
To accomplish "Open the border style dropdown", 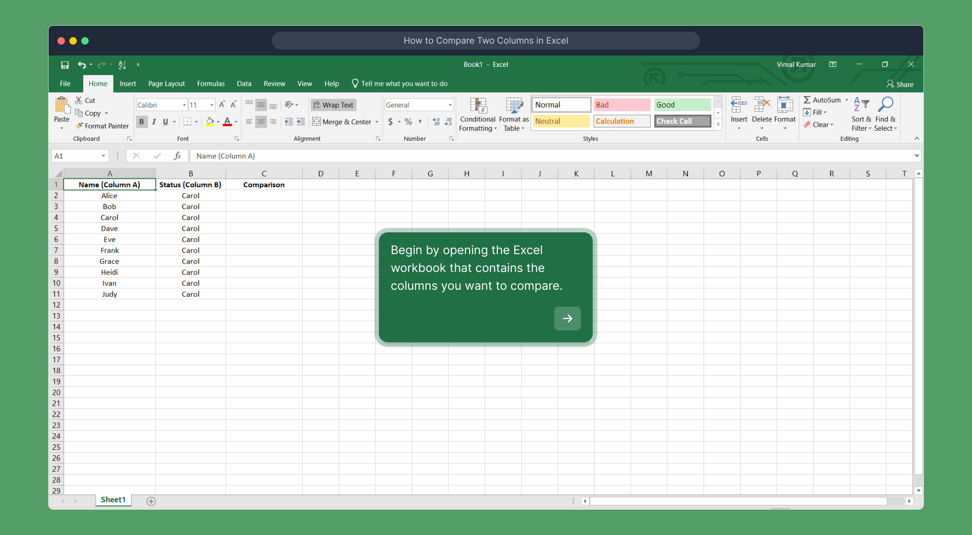I will [196, 121].
